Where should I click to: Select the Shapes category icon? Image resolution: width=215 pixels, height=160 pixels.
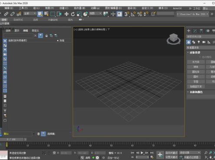click(194, 42)
